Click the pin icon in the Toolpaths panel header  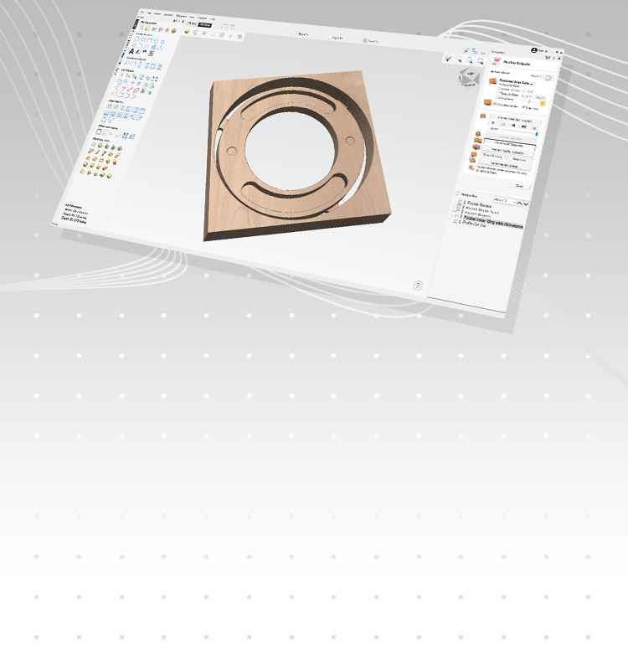pos(559,58)
